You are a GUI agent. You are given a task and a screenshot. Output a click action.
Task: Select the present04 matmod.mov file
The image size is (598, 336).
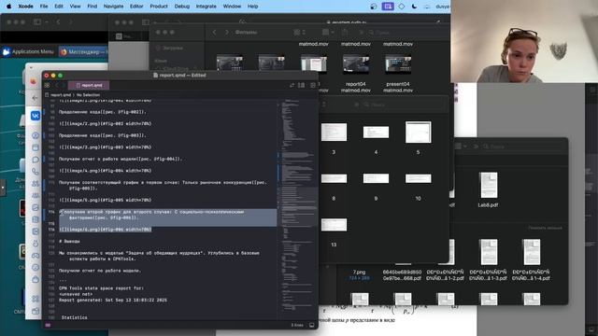click(x=398, y=73)
